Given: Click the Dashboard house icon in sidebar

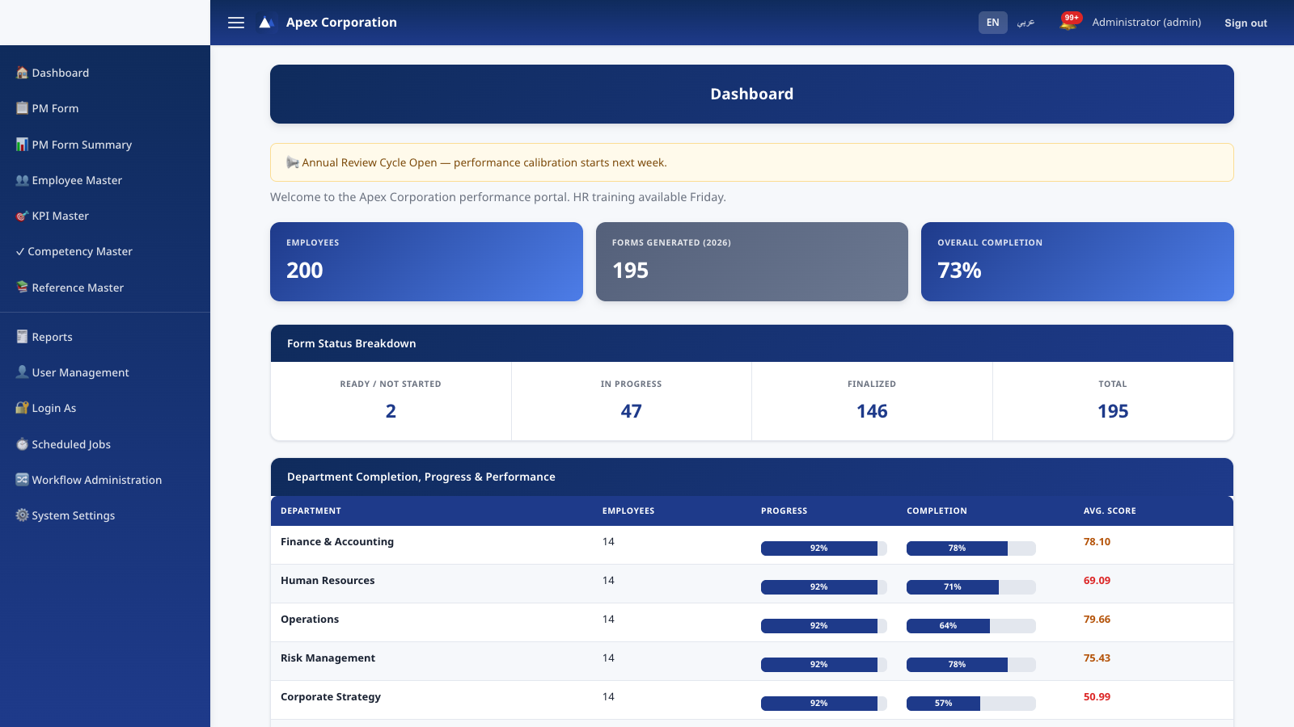Looking at the screenshot, I should tap(22, 73).
